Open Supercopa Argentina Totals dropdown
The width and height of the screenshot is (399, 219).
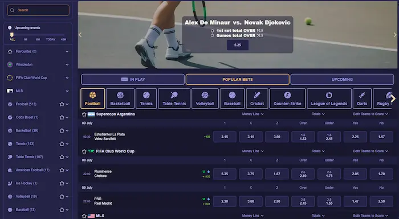point(318,114)
